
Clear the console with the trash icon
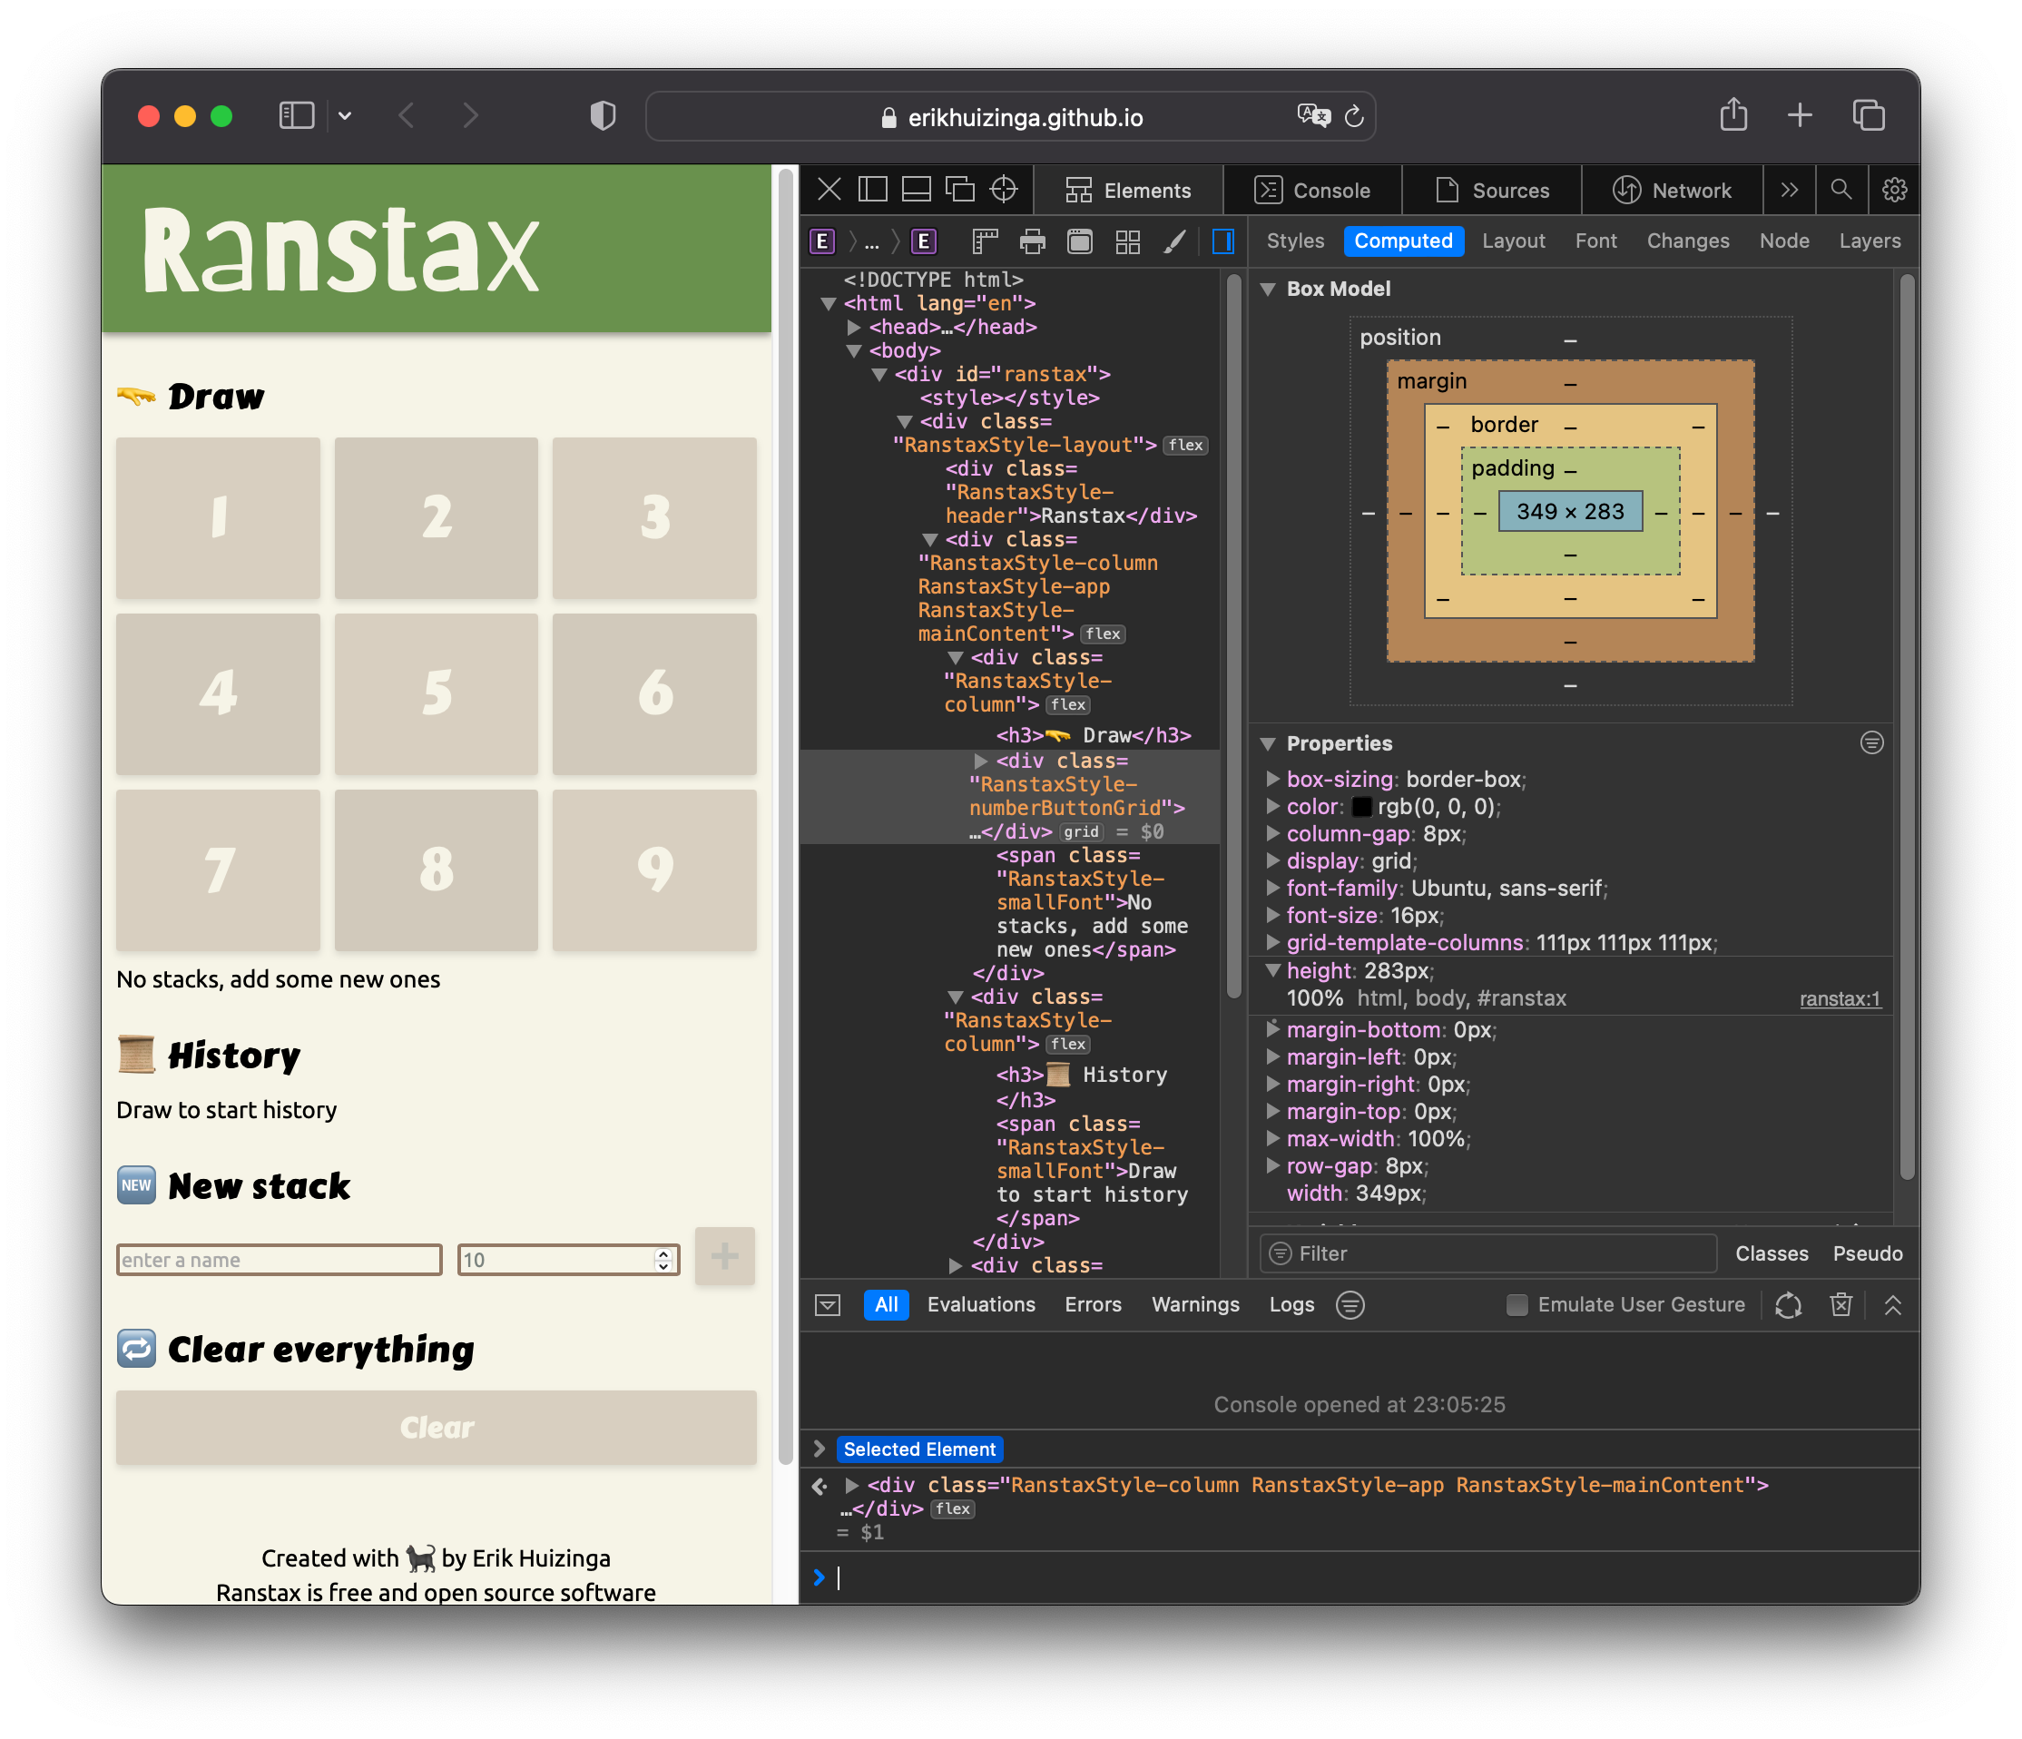pyautogui.click(x=1841, y=1305)
